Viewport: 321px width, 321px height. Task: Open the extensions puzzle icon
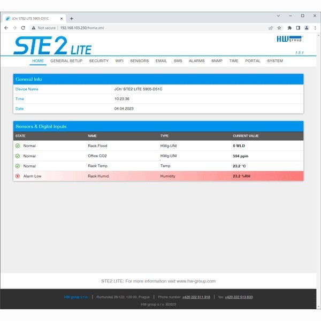[x=289, y=28]
